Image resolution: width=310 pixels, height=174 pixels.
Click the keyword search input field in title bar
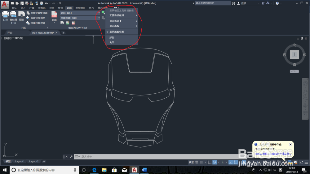tap(213, 3)
